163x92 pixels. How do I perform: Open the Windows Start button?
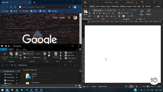[2, 90]
